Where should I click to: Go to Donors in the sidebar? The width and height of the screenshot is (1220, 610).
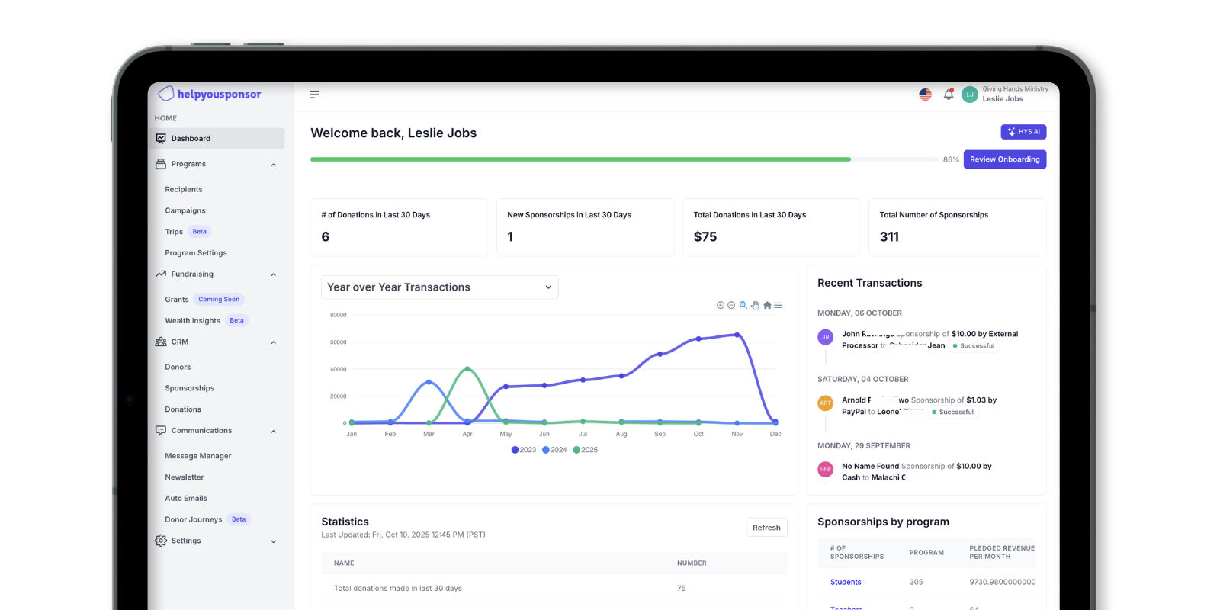(178, 368)
